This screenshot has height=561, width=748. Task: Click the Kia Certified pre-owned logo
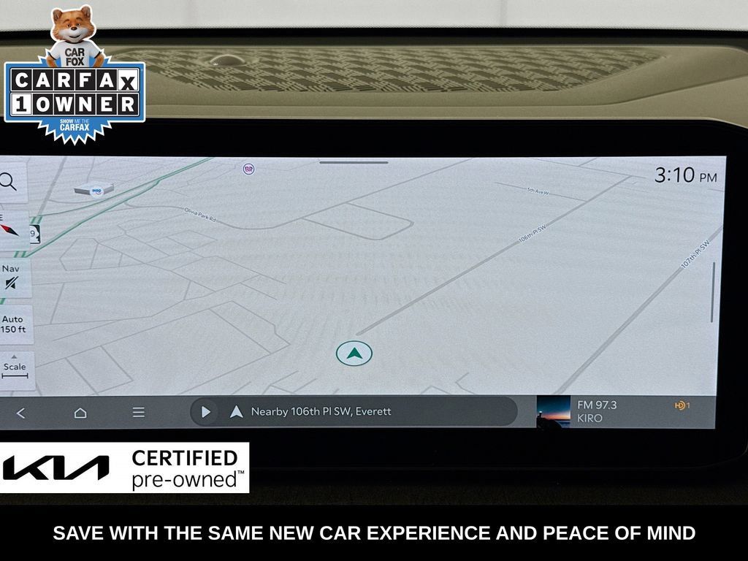124,468
